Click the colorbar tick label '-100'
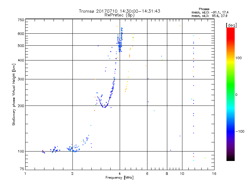The height and width of the screenshot is (189, 252). [x=240, y=131]
